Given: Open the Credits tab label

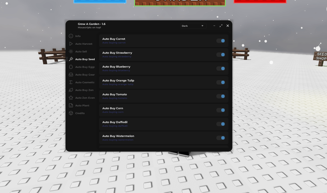Looking at the screenshot, I should point(80,113).
